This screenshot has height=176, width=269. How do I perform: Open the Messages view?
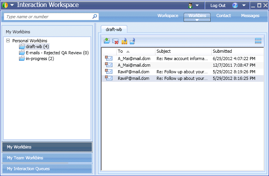tap(250, 16)
